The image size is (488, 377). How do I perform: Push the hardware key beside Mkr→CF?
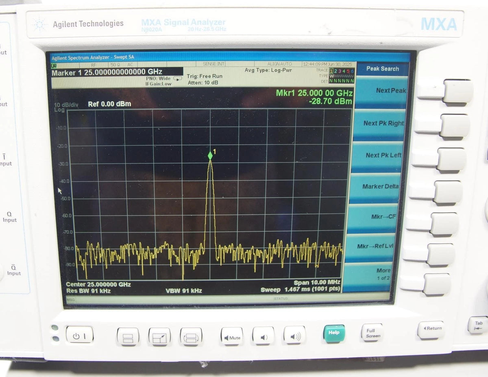[444, 223]
